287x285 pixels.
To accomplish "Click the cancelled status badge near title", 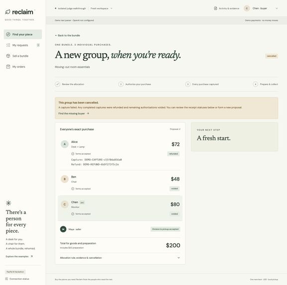I will point(272,56).
